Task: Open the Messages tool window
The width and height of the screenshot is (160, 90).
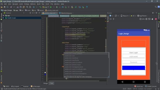Action: [35, 86]
